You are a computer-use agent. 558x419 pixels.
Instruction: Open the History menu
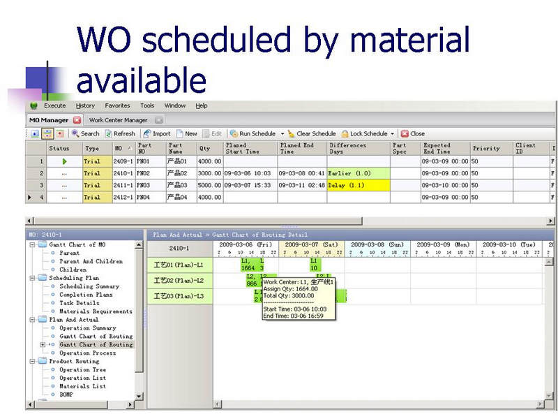click(85, 106)
